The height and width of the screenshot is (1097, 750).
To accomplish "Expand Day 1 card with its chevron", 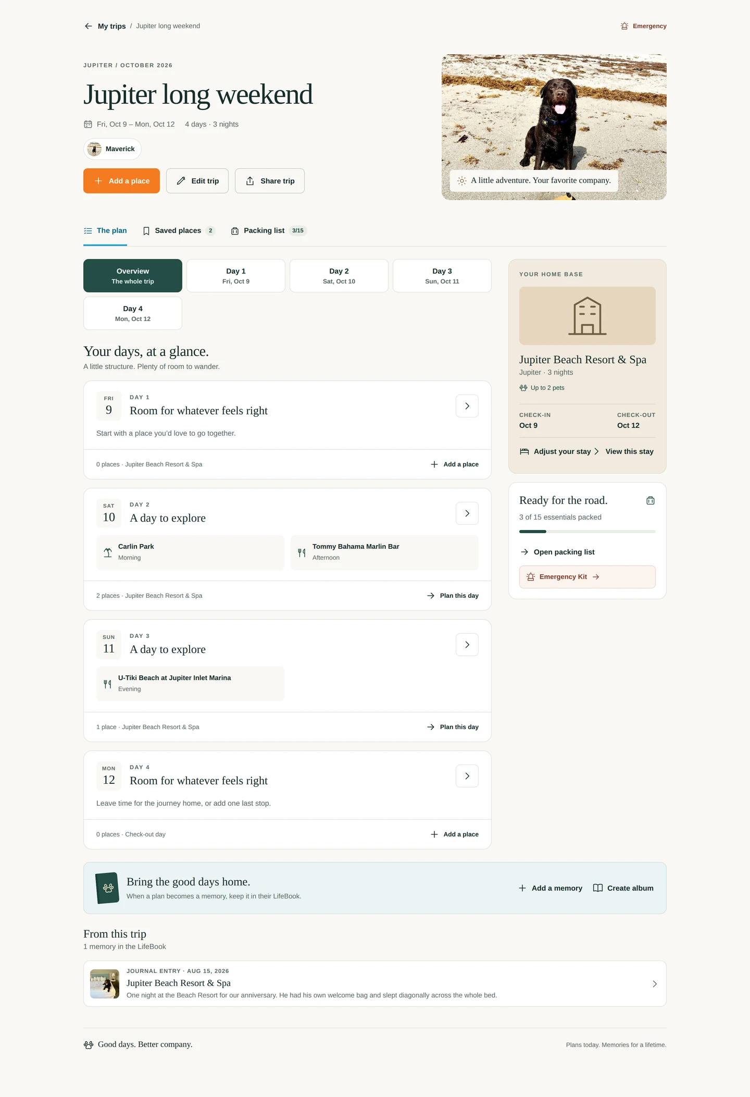I will coord(467,406).
